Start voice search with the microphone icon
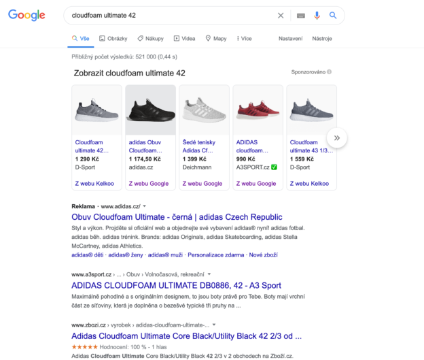This screenshot has height=360, width=424. [317, 16]
